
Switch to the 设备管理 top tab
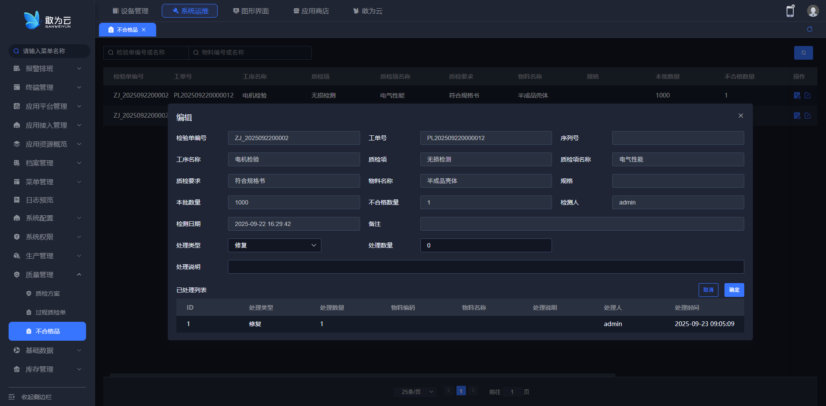tap(130, 11)
